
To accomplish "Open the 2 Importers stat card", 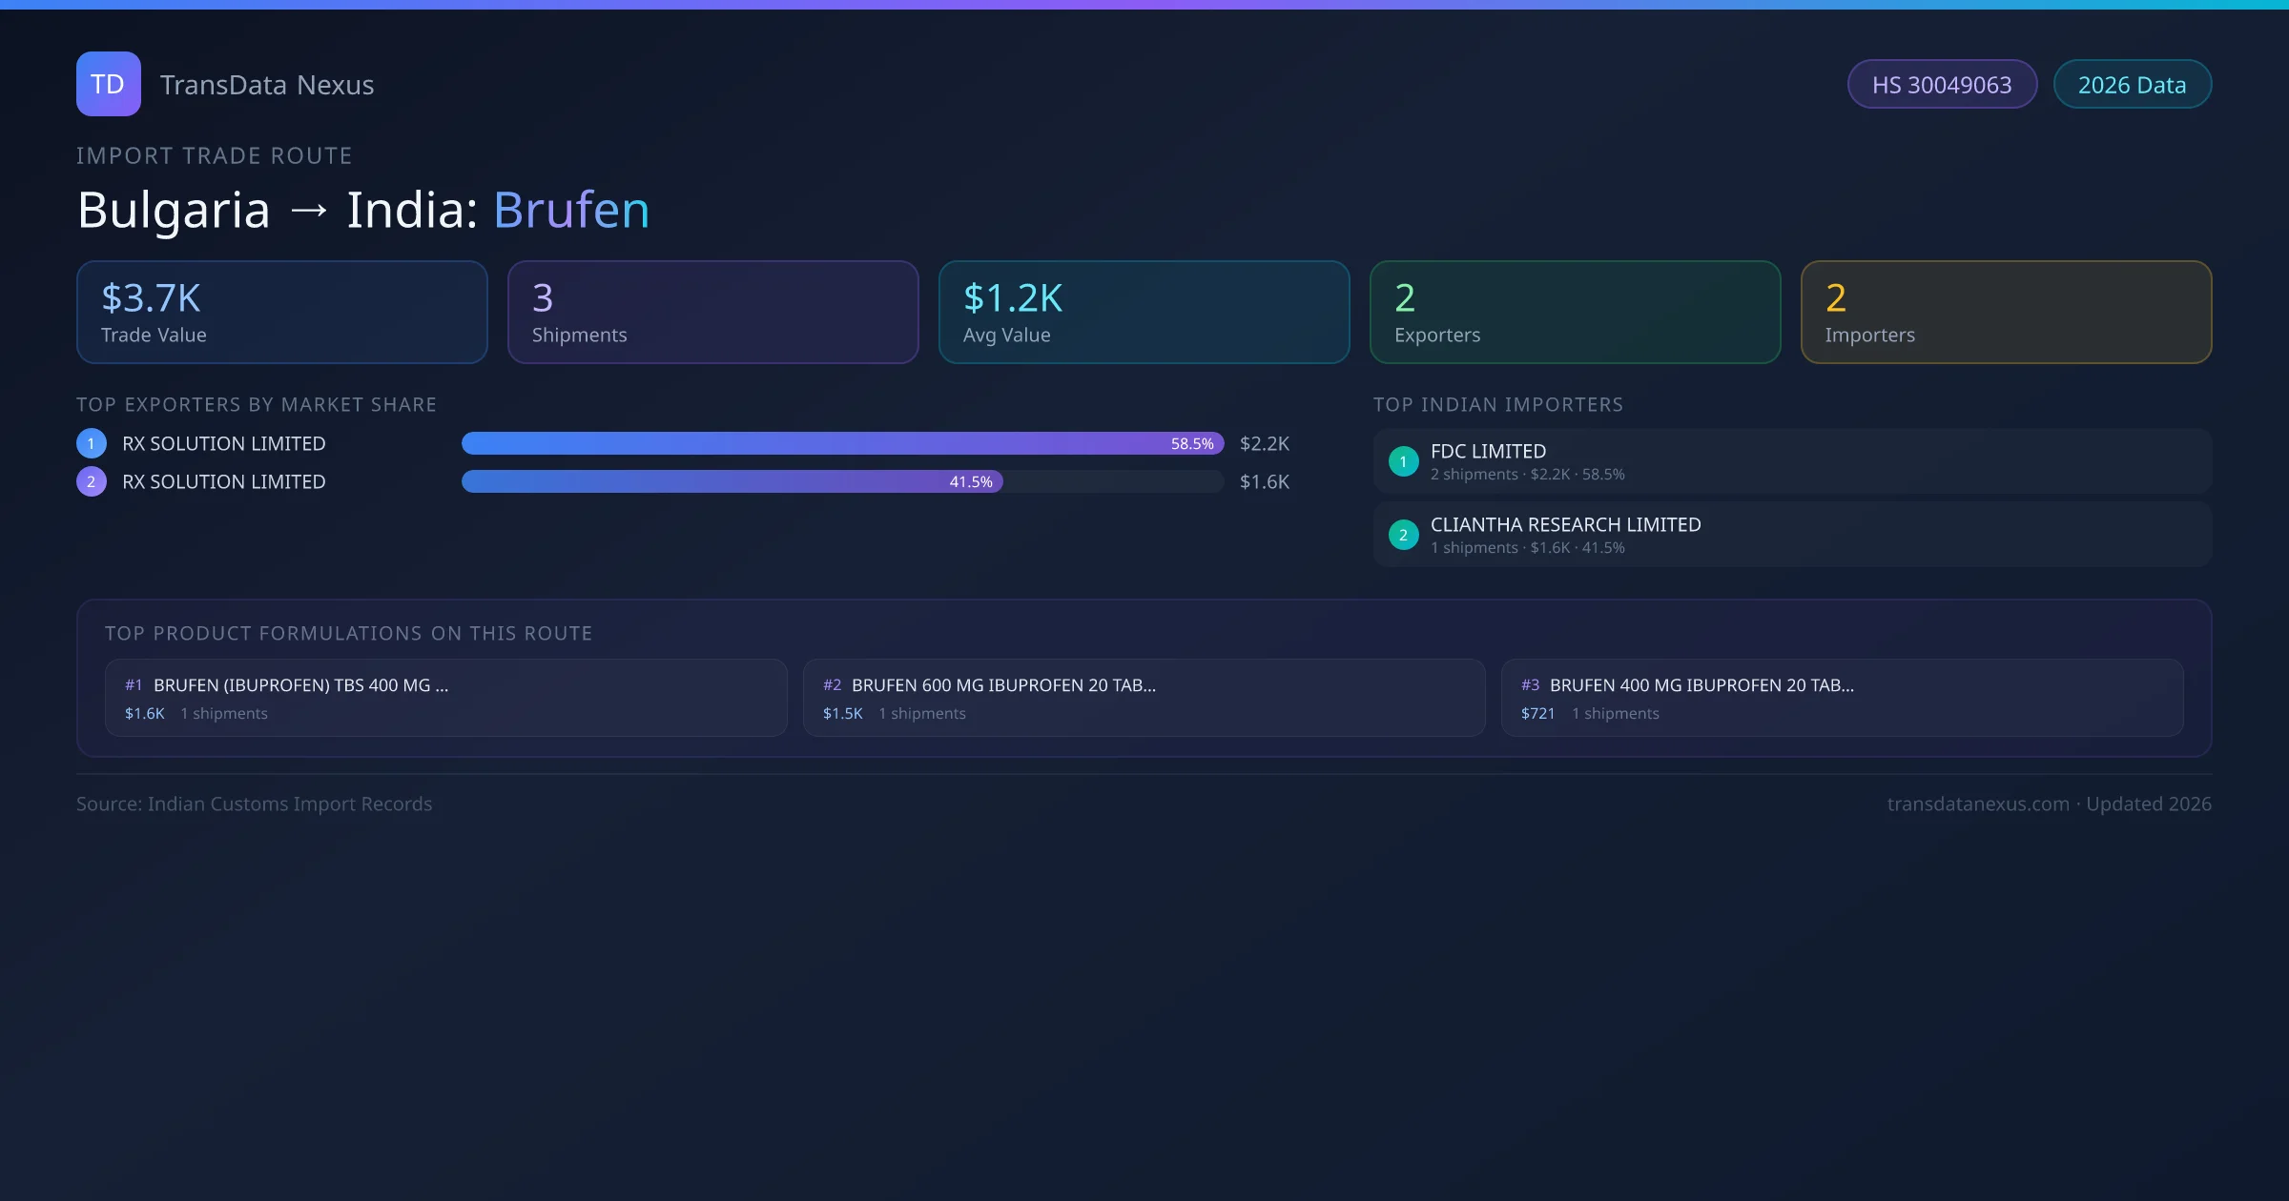I will pyautogui.click(x=2006, y=312).
